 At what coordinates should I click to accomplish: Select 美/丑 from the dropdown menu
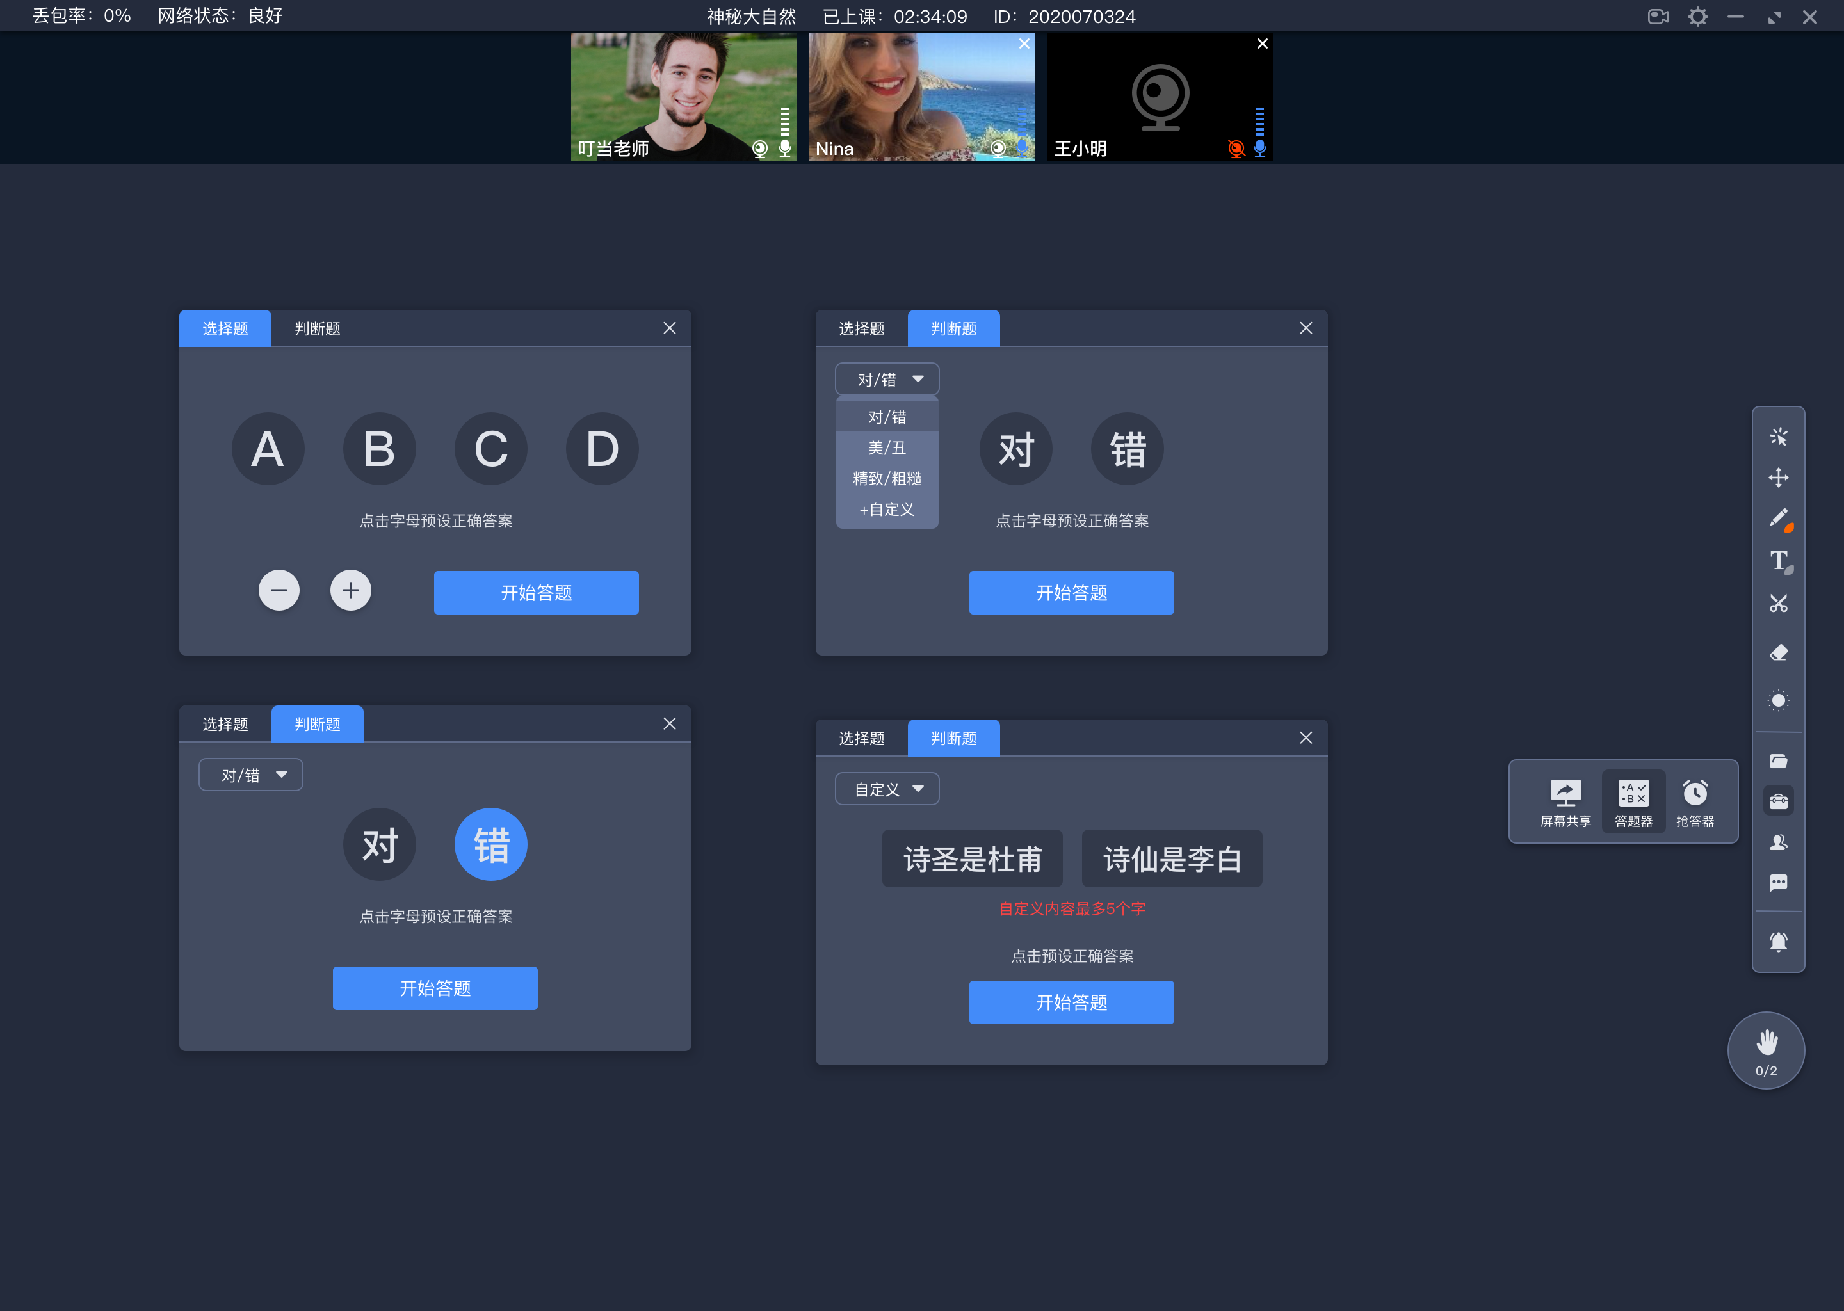point(884,447)
